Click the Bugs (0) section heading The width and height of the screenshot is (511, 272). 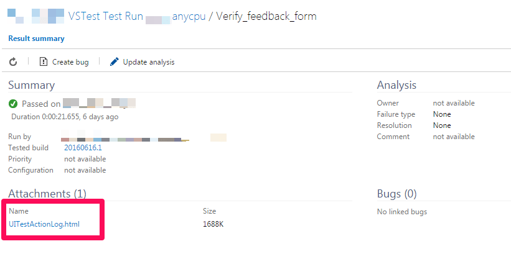tap(396, 194)
